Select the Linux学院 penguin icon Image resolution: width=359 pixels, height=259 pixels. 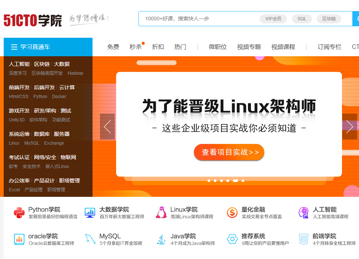click(x=161, y=212)
